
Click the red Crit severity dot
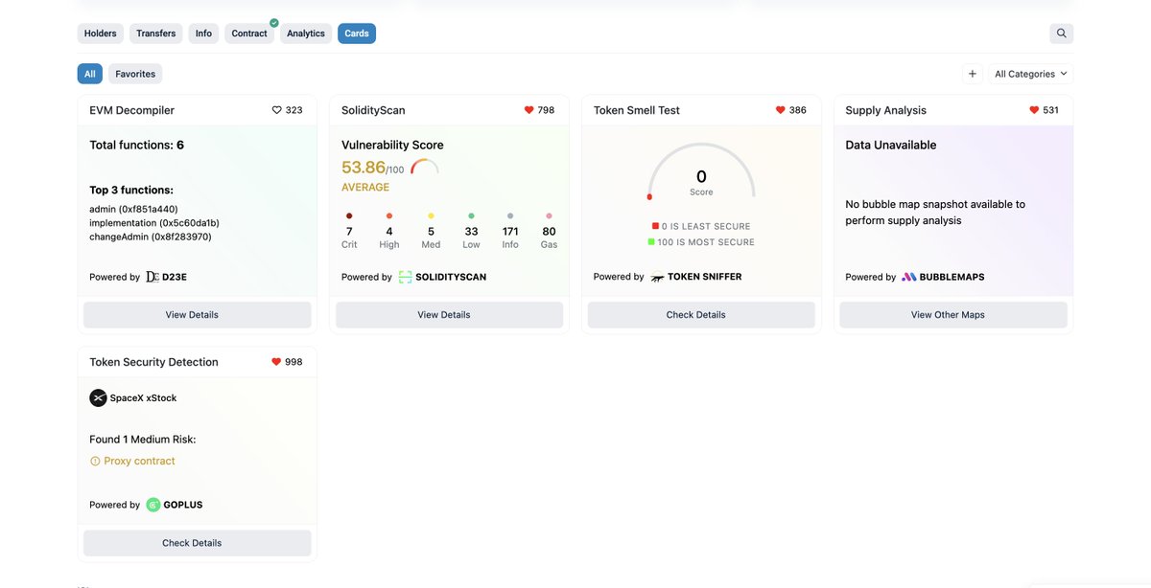(x=349, y=216)
